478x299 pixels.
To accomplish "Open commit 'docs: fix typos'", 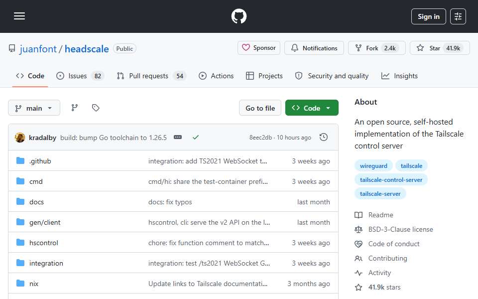I will [170, 202].
